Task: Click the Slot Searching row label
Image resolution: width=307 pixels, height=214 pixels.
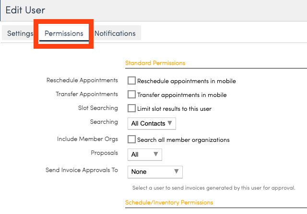Action: click(98, 108)
